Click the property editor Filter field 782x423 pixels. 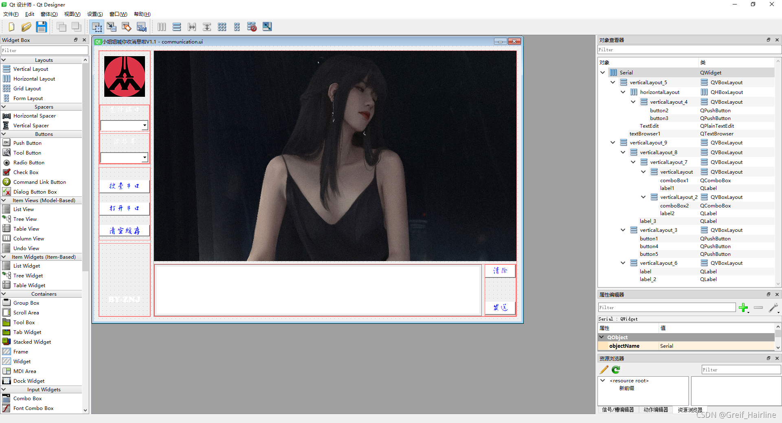click(667, 307)
